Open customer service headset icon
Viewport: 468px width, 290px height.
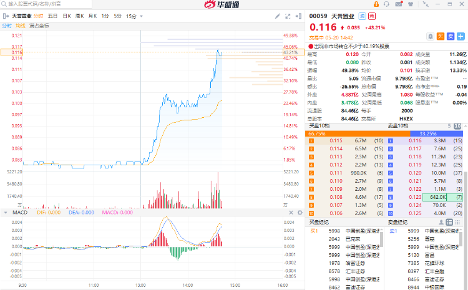click(386, 4)
